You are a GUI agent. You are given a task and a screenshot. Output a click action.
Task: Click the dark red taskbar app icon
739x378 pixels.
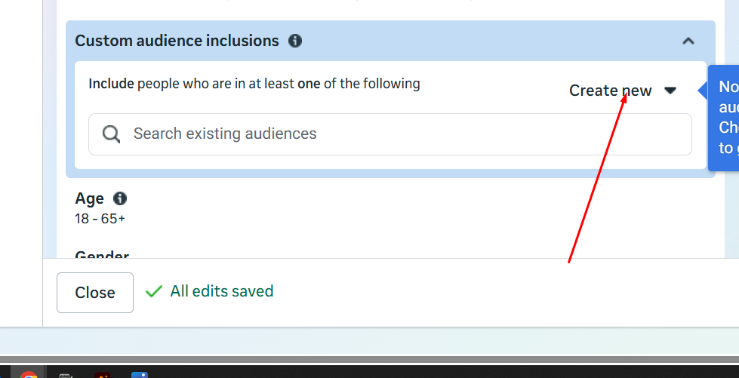point(103,375)
